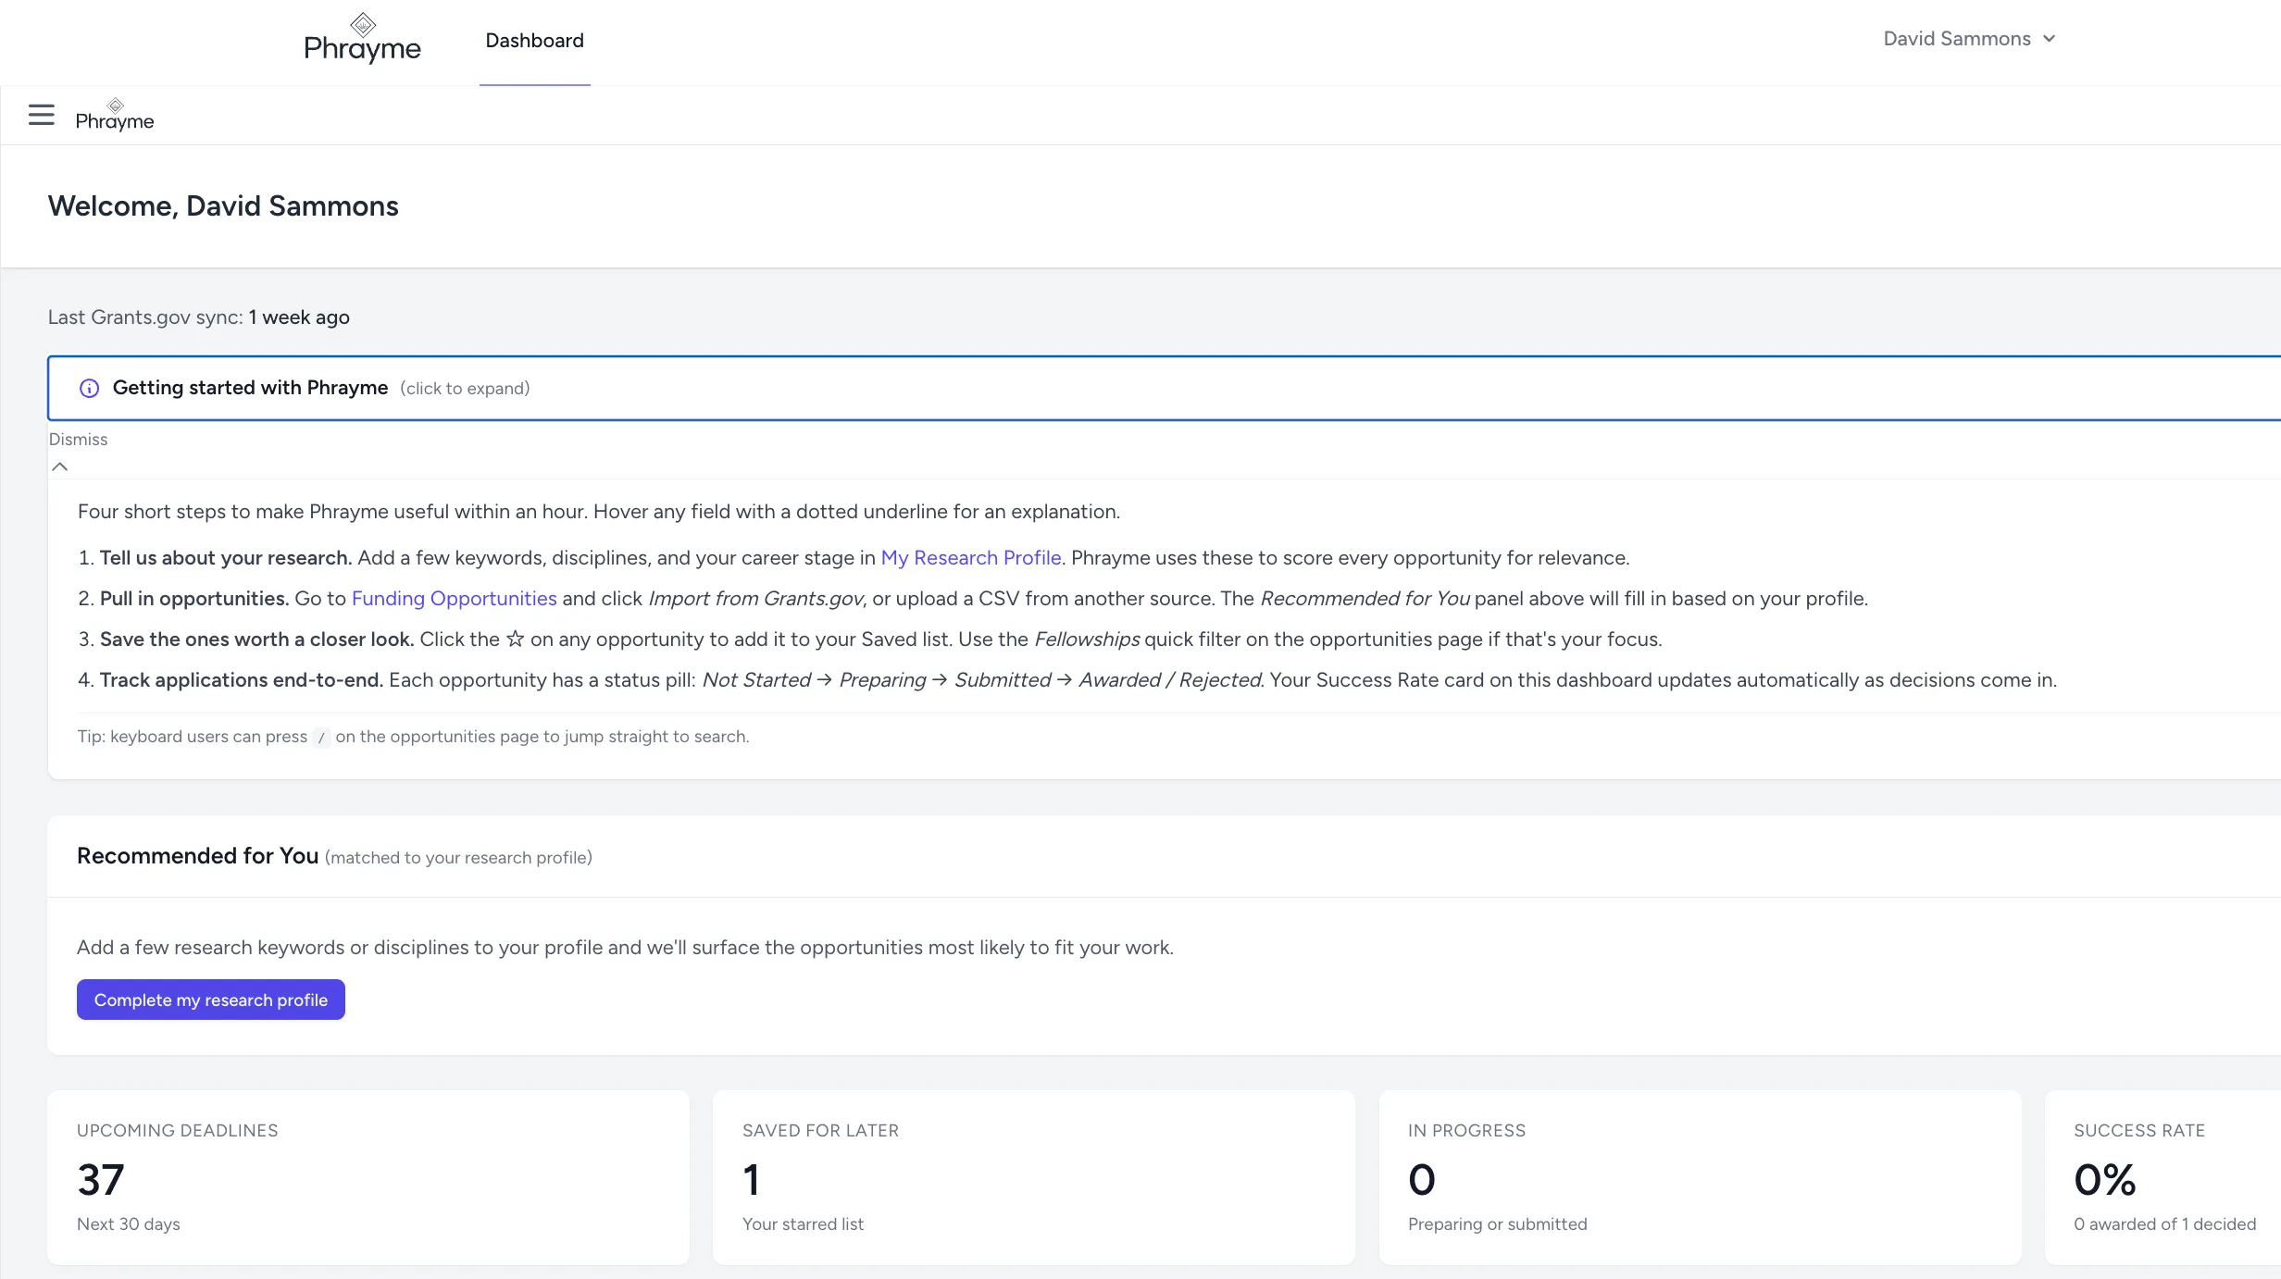Image resolution: width=2281 pixels, height=1279 pixels.
Task: Click the small Phrayme logo beside hamburger menu
Action: click(115, 115)
